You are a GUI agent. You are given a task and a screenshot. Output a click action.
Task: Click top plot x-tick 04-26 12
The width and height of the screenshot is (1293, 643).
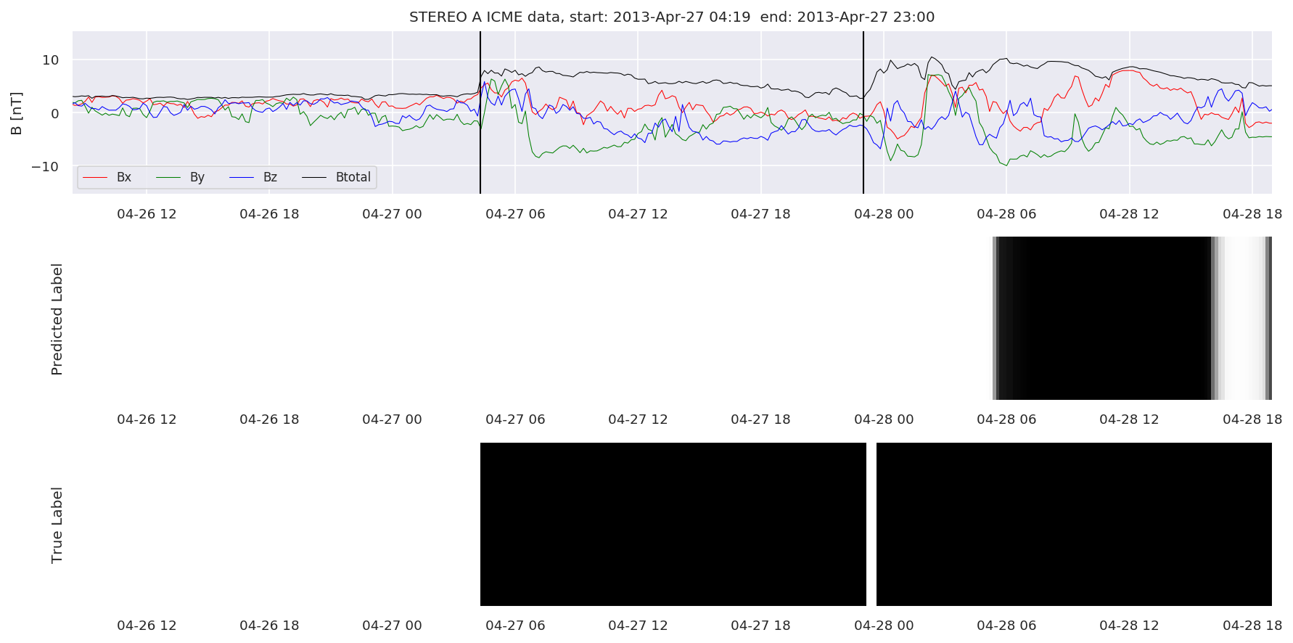tap(147, 214)
